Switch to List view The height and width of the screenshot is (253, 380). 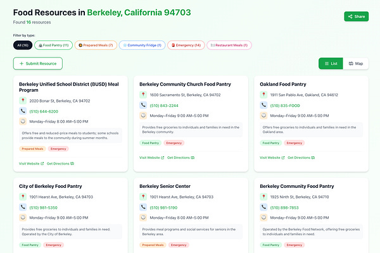pyautogui.click(x=331, y=63)
